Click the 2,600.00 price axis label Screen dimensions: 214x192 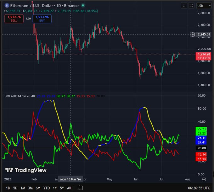[x=204, y=13]
